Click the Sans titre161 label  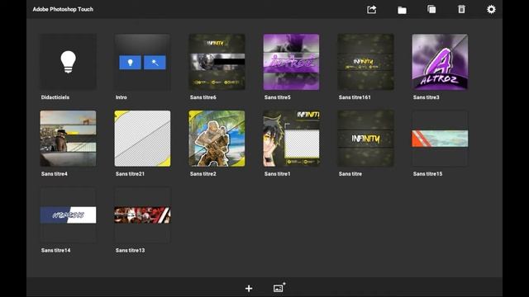click(x=355, y=97)
